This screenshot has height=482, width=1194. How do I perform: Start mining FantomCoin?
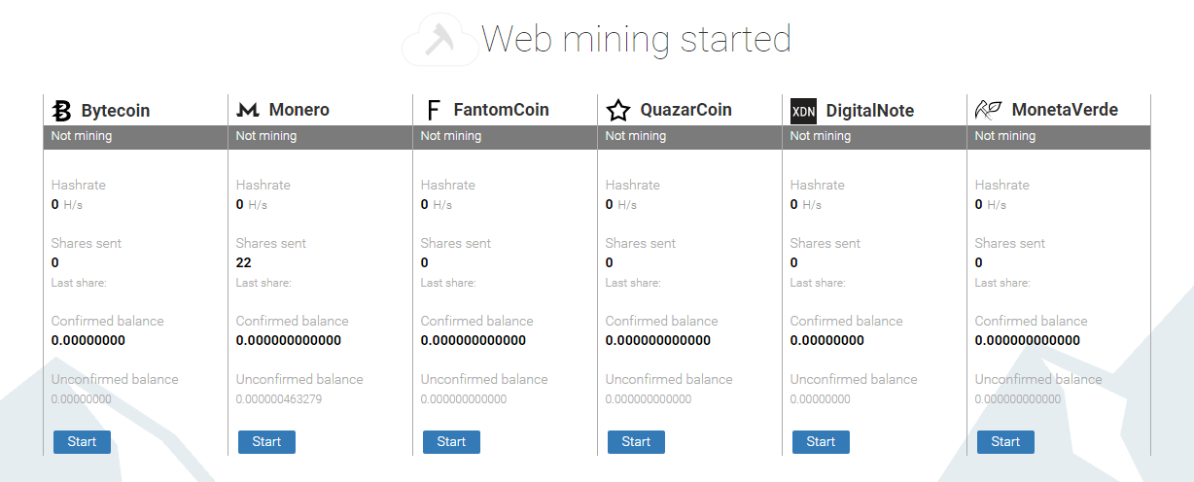(451, 442)
